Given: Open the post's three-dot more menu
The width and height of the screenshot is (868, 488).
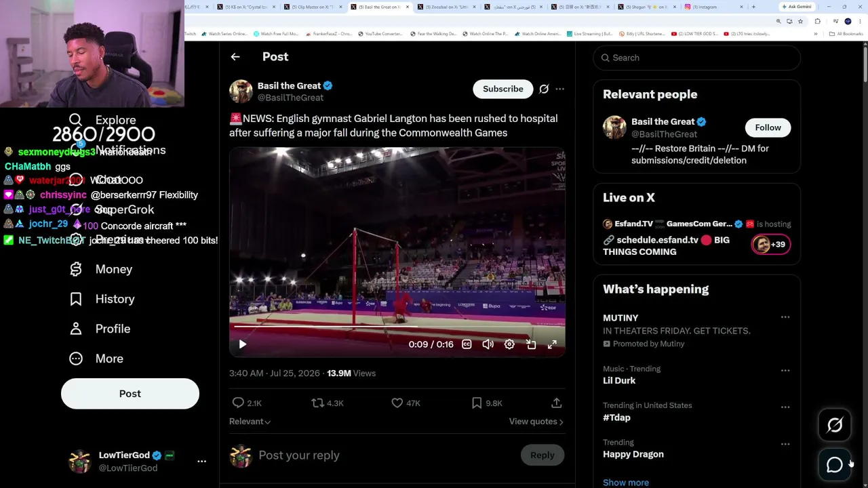Looking at the screenshot, I should pyautogui.click(x=559, y=89).
